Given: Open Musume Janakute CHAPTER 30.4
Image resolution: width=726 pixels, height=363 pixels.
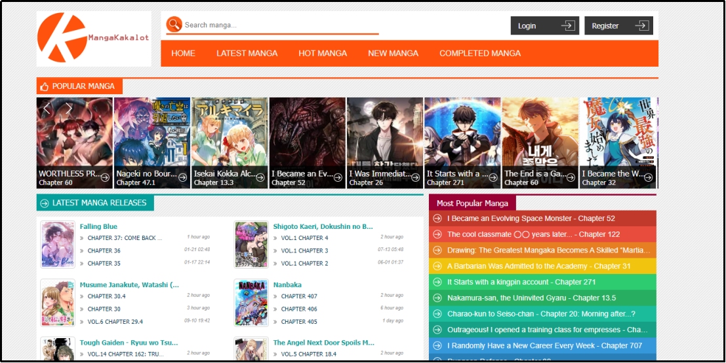Looking at the screenshot, I should (x=106, y=296).
